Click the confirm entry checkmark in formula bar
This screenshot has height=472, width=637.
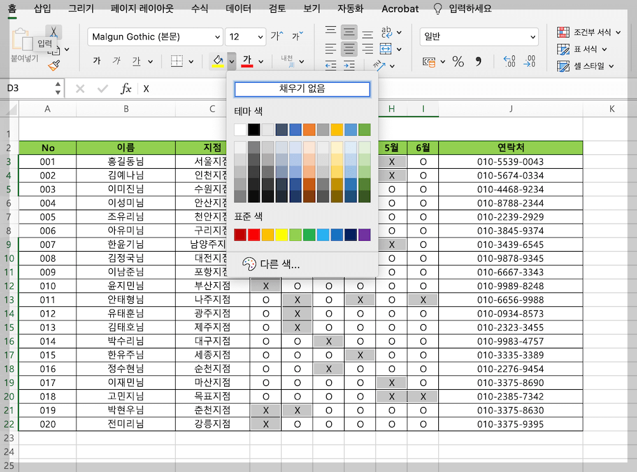pyautogui.click(x=103, y=89)
